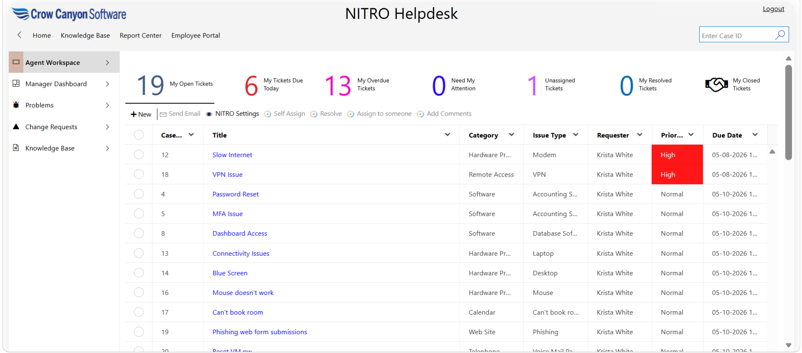Click the Send Email envelope icon
Viewport: 802px width, 353px height.
[163, 114]
